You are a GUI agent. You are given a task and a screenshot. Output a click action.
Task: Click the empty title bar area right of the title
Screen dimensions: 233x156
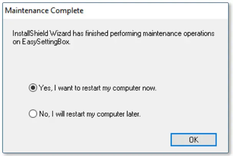pyautogui.click(x=154, y=11)
